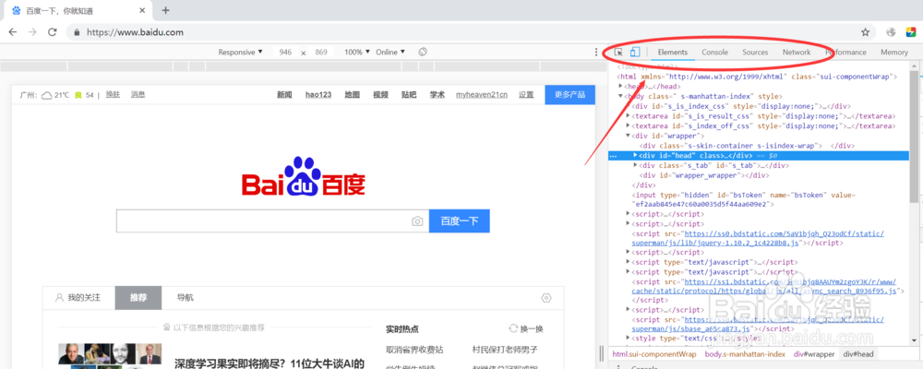Select body.s-manhattan-index breadcrumb

(x=745, y=354)
